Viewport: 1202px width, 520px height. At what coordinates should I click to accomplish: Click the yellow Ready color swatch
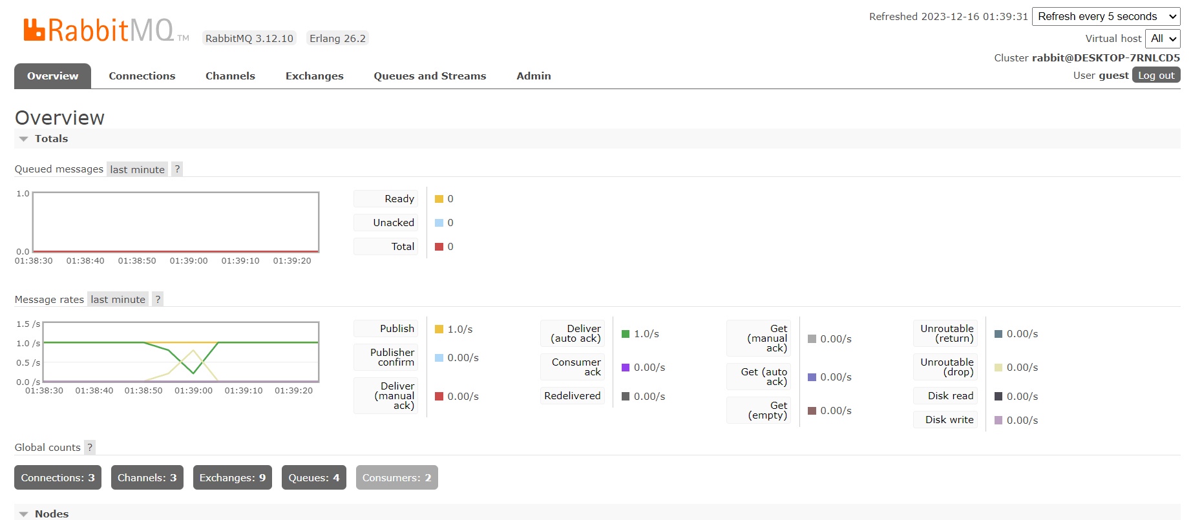click(439, 199)
